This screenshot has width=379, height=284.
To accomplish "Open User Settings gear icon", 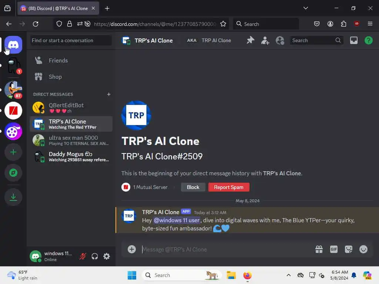I will coord(107,256).
